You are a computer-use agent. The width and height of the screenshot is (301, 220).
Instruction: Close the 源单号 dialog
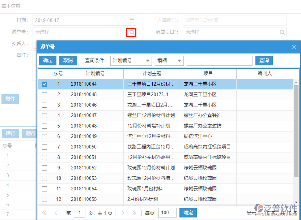294,47
